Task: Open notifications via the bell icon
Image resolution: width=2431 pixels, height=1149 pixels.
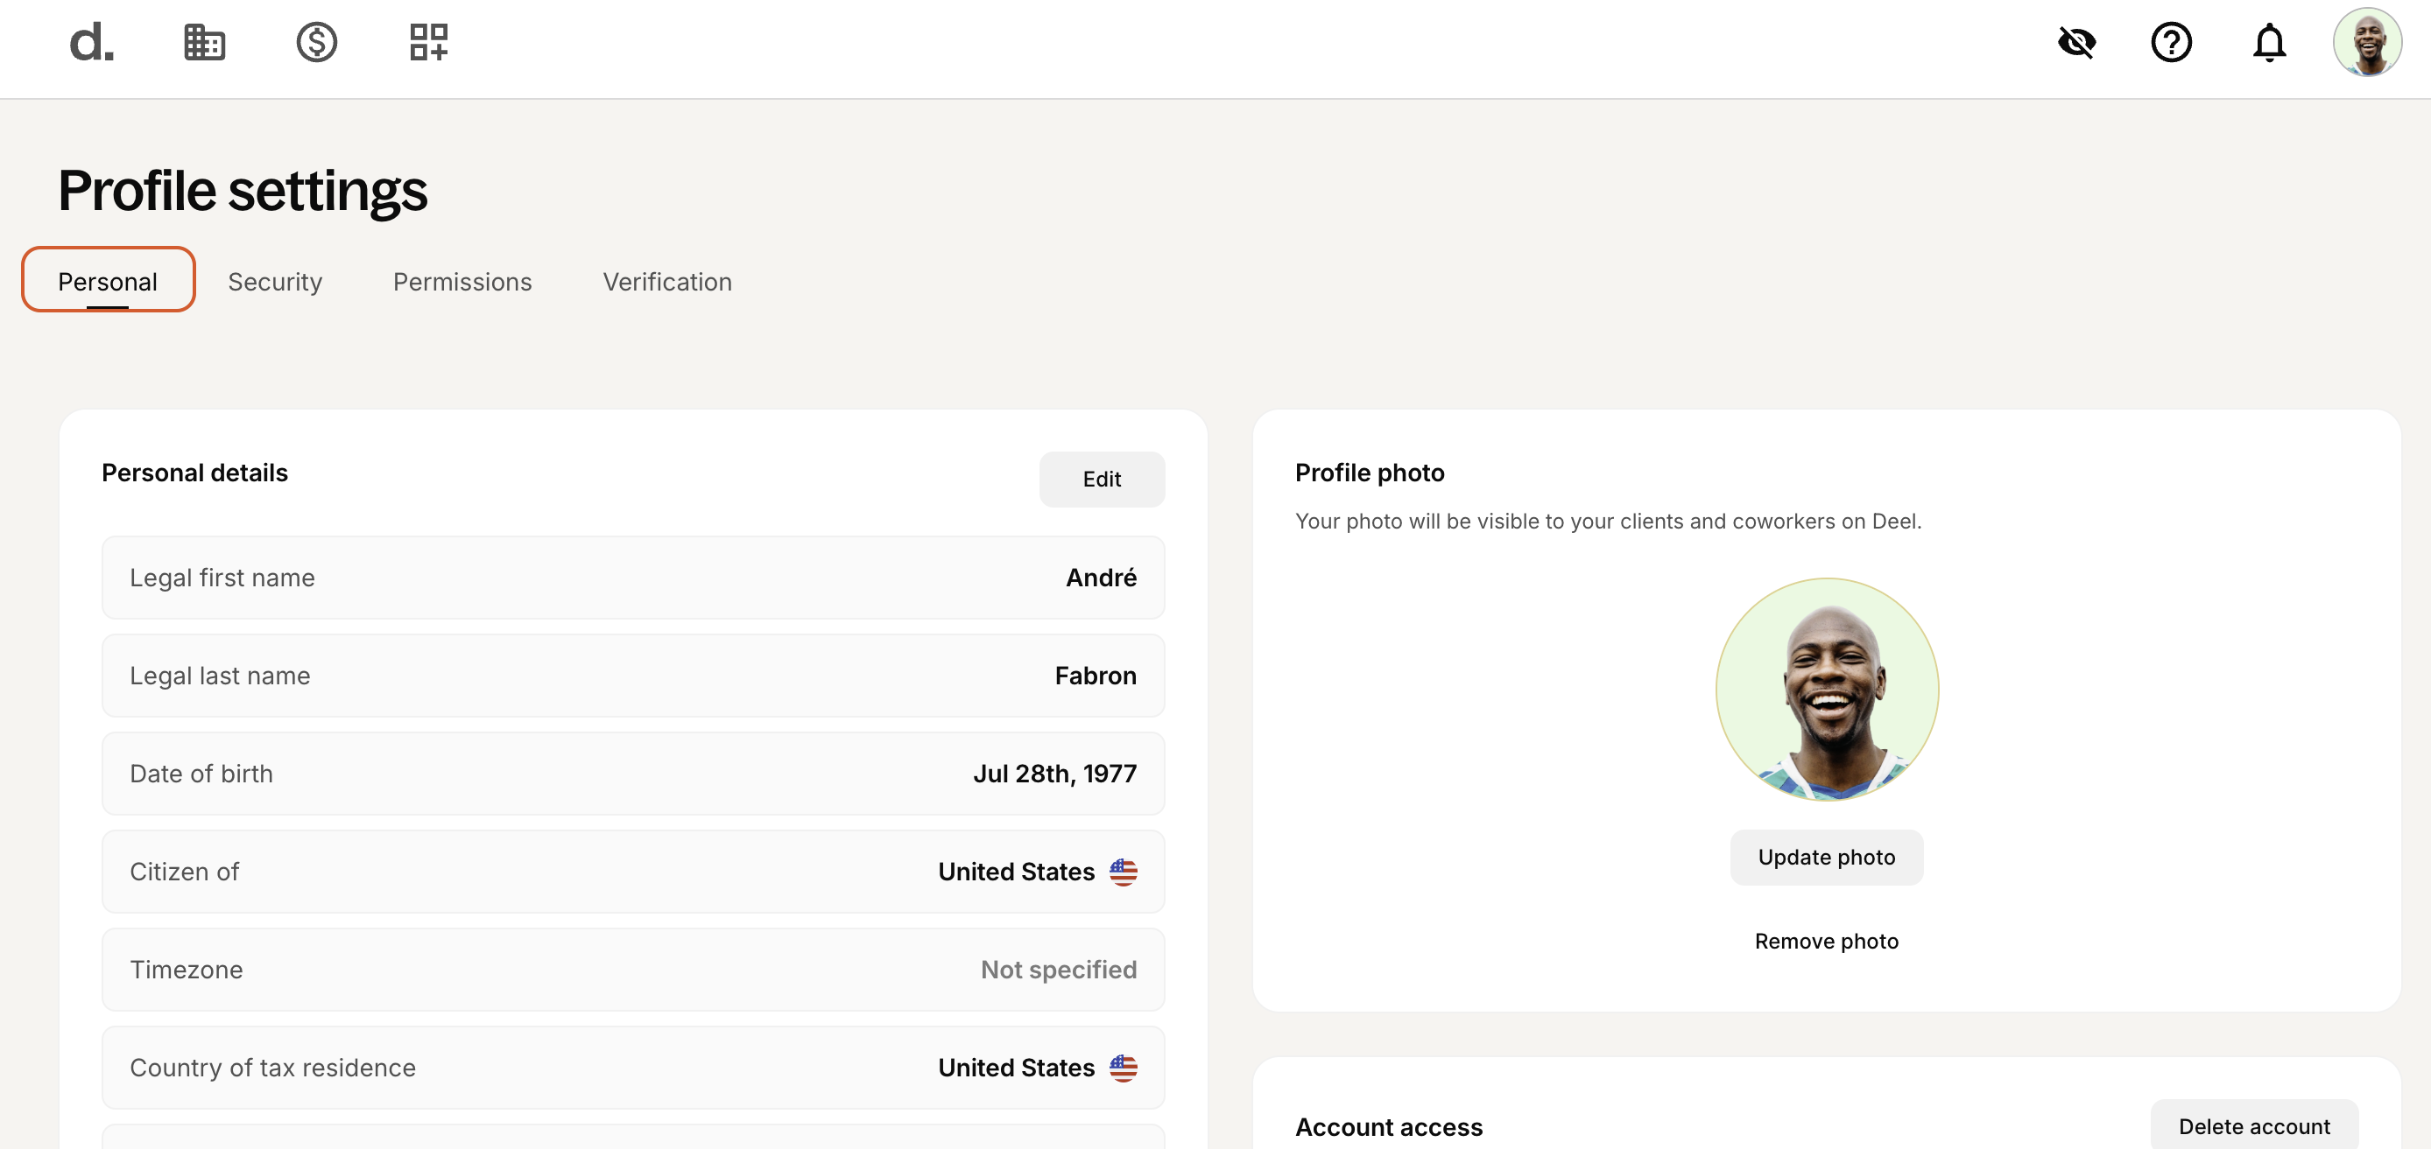Action: (x=2269, y=43)
